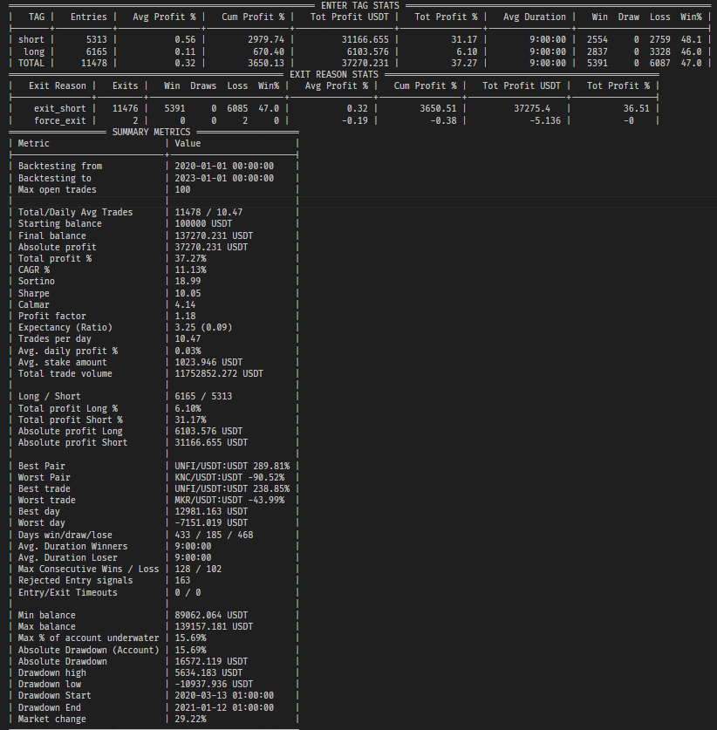Click the force_exit exit reason row label

60,120
